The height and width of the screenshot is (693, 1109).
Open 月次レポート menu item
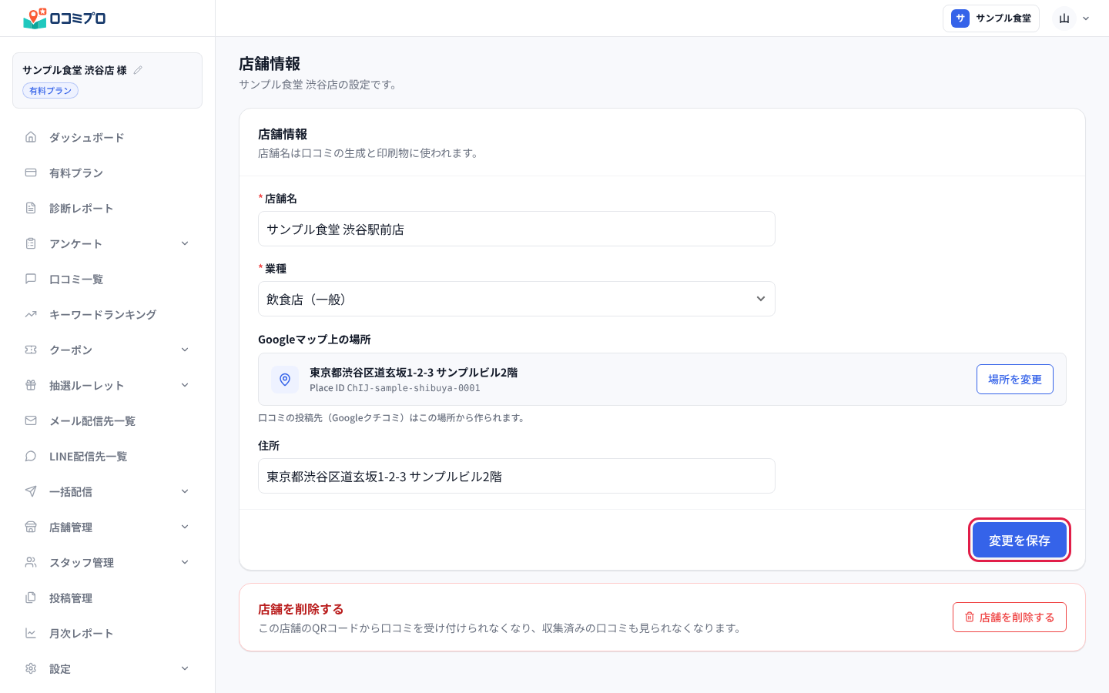point(108,633)
